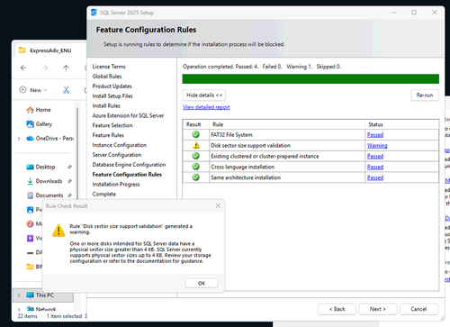Open the New dropdown in Explorer
The height and width of the screenshot is (327, 450).
[33, 90]
